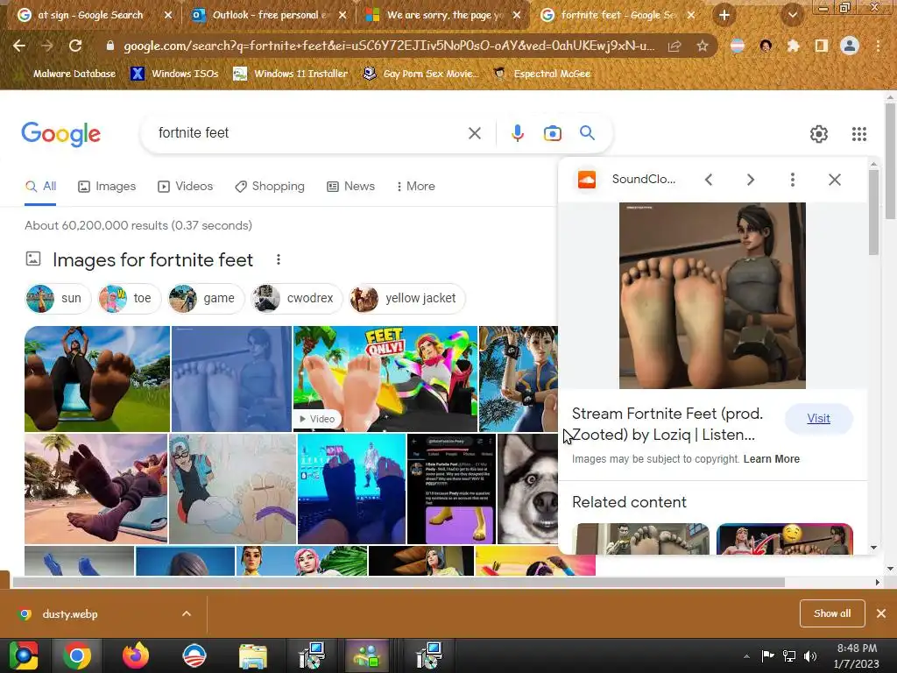897x673 pixels.
Task: Click inside the search text field
Action: (309, 133)
